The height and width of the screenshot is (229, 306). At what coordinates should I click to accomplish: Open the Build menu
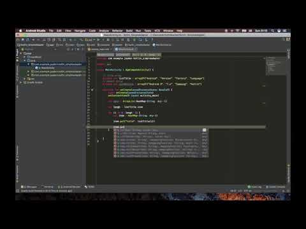coord(129,31)
